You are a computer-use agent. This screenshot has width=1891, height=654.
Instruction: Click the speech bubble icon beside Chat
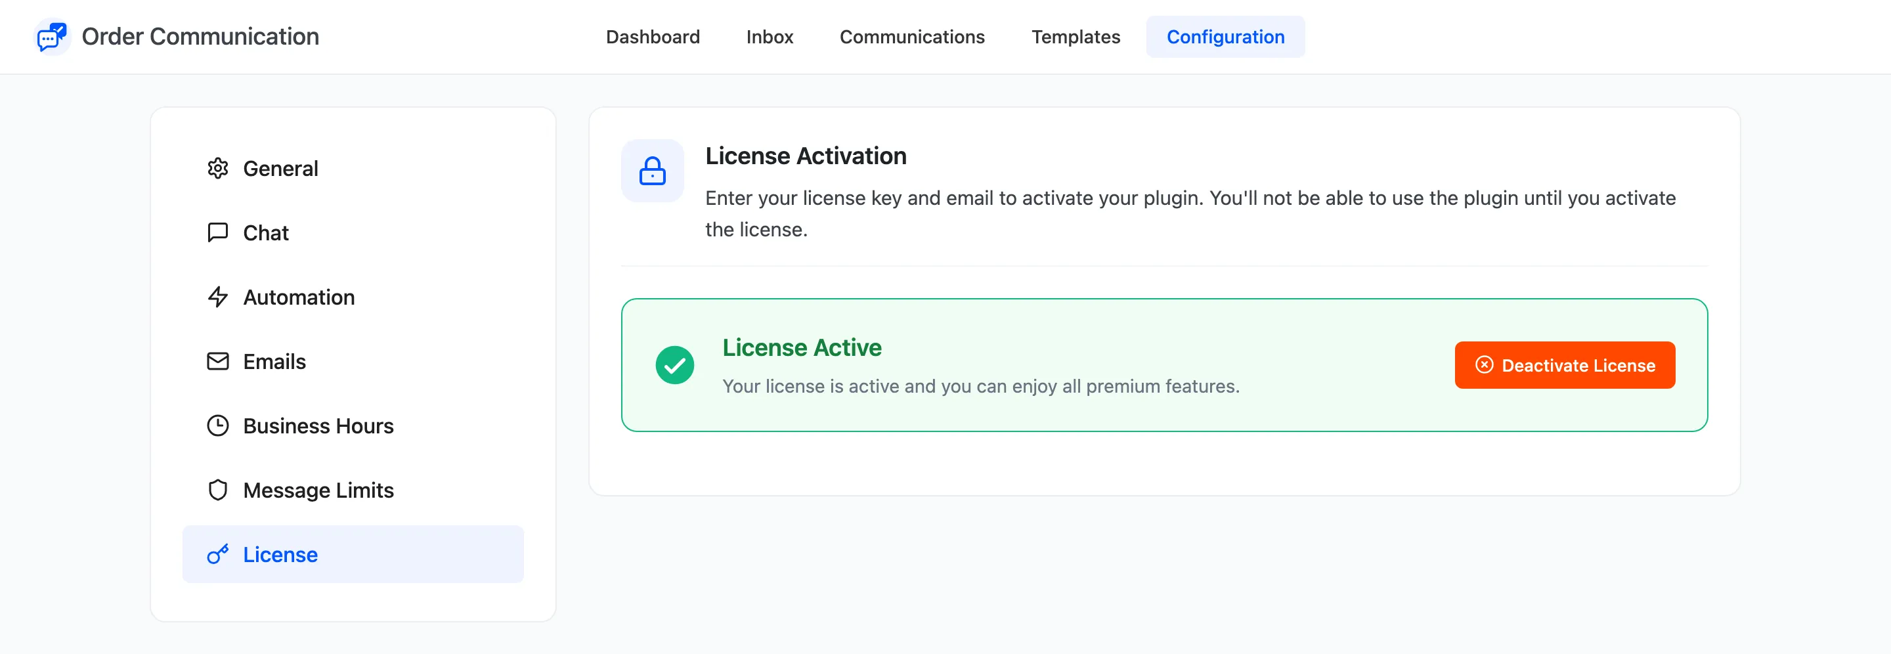[x=218, y=232]
